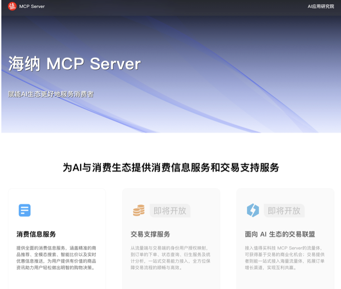Screen dimensions: 341x289
Task: Click the gold coins icon for 交易支撑服务
Action: 139,210
